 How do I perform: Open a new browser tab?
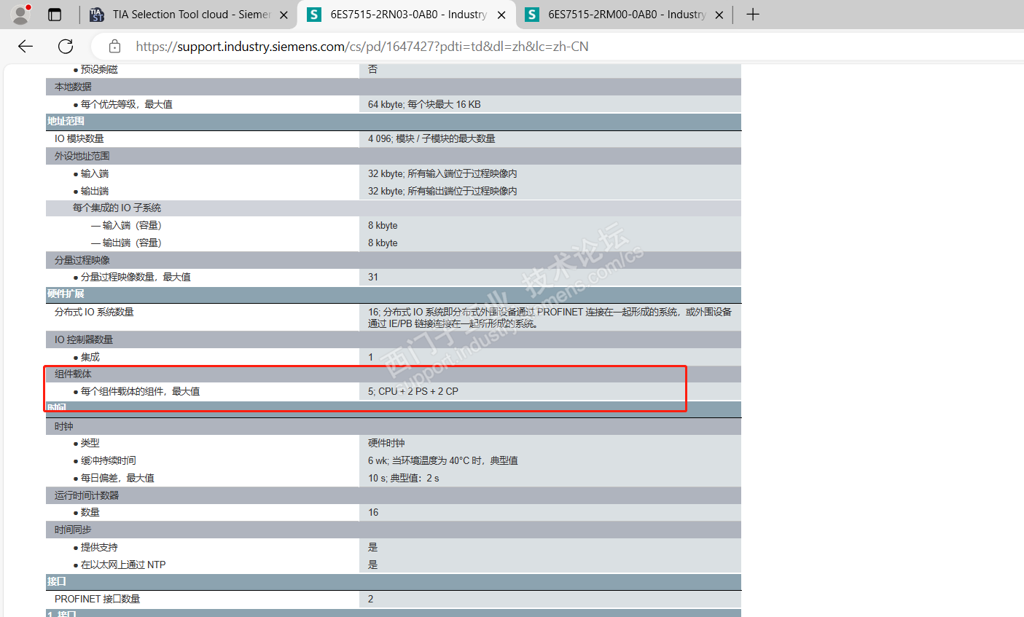753,15
